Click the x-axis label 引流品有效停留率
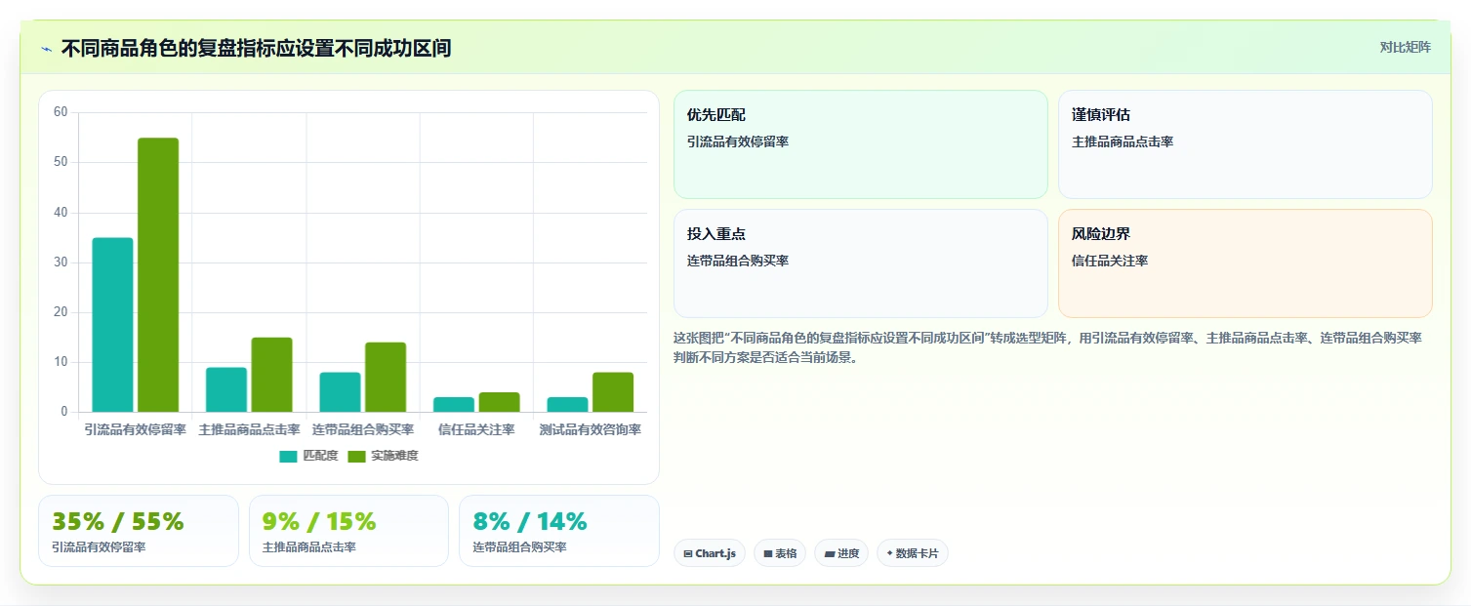Viewport: 1471px width, 606px height. pyautogui.click(x=135, y=430)
